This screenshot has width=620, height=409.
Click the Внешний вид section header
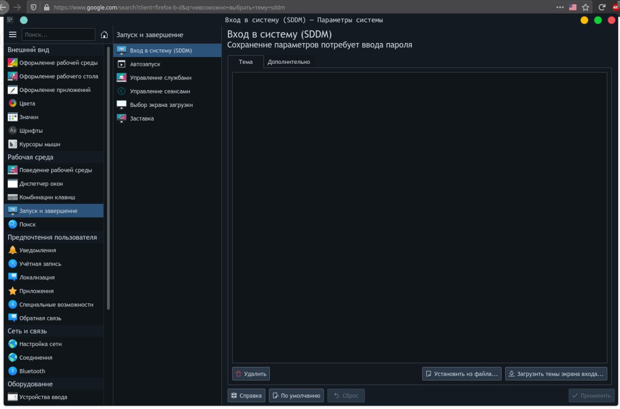point(54,49)
